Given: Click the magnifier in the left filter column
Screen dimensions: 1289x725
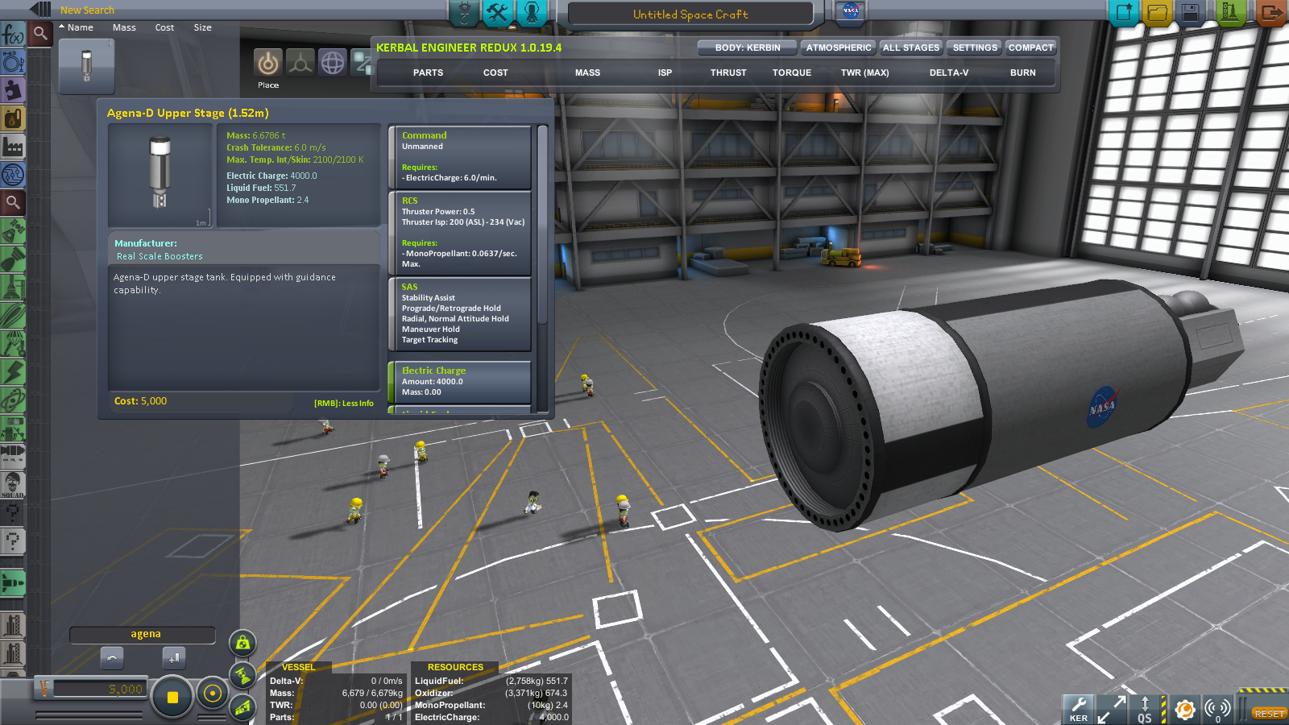Looking at the screenshot, I should (x=13, y=203).
